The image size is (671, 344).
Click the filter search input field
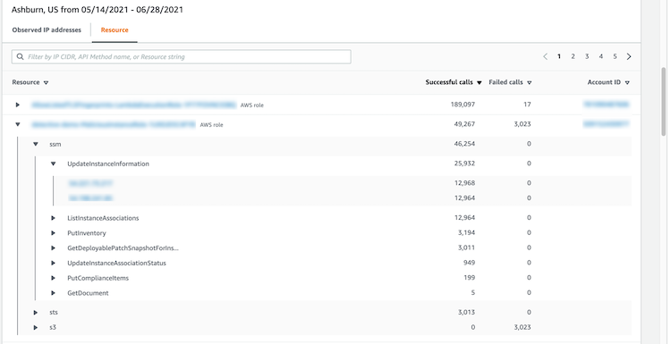click(x=181, y=57)
